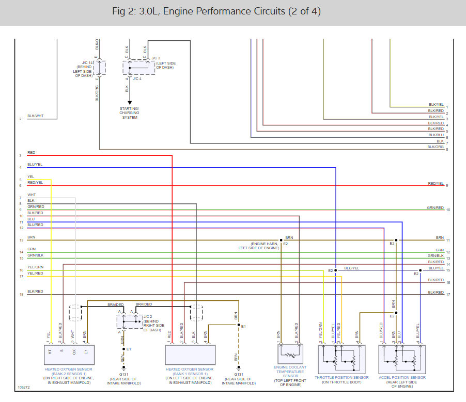Image resolution: width=466 pixels, height=402 pixels.
Task: Open the Heated Oxygen Sensor Bank 1 link
Action: 190,372
